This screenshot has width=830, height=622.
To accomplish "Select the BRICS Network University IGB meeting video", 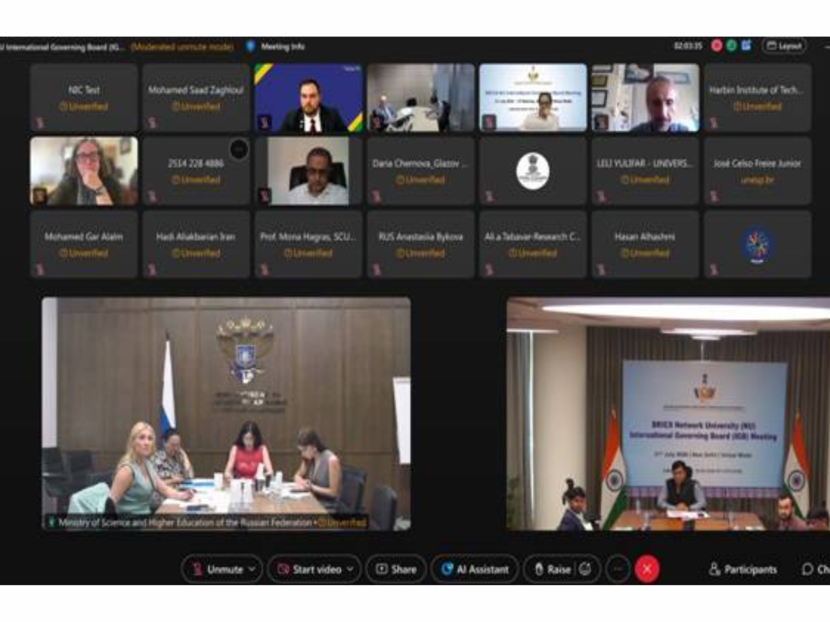I will 668,414.
